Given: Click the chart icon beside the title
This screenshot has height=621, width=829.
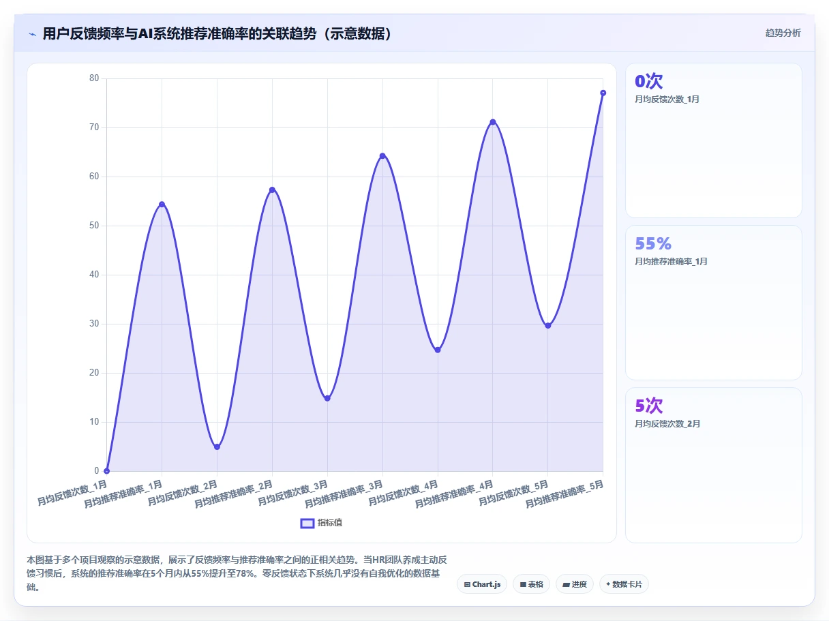Looking at the screenshot, I should [32, 34].
